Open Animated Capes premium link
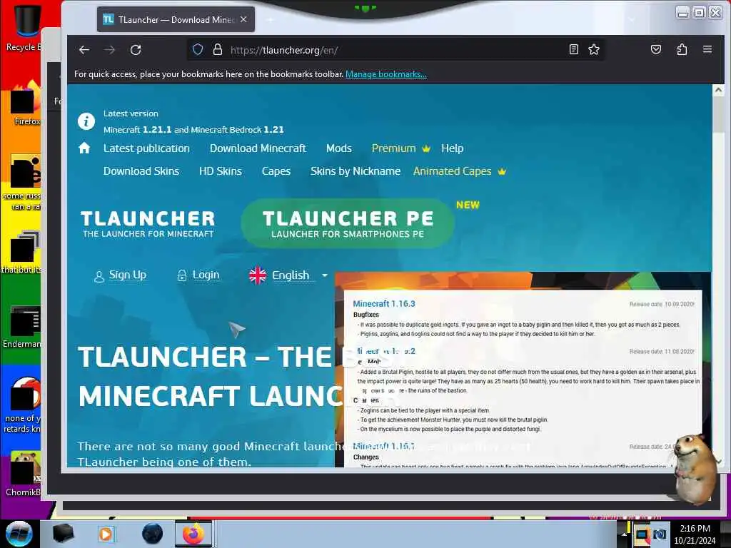 click(x=459, y=171)
